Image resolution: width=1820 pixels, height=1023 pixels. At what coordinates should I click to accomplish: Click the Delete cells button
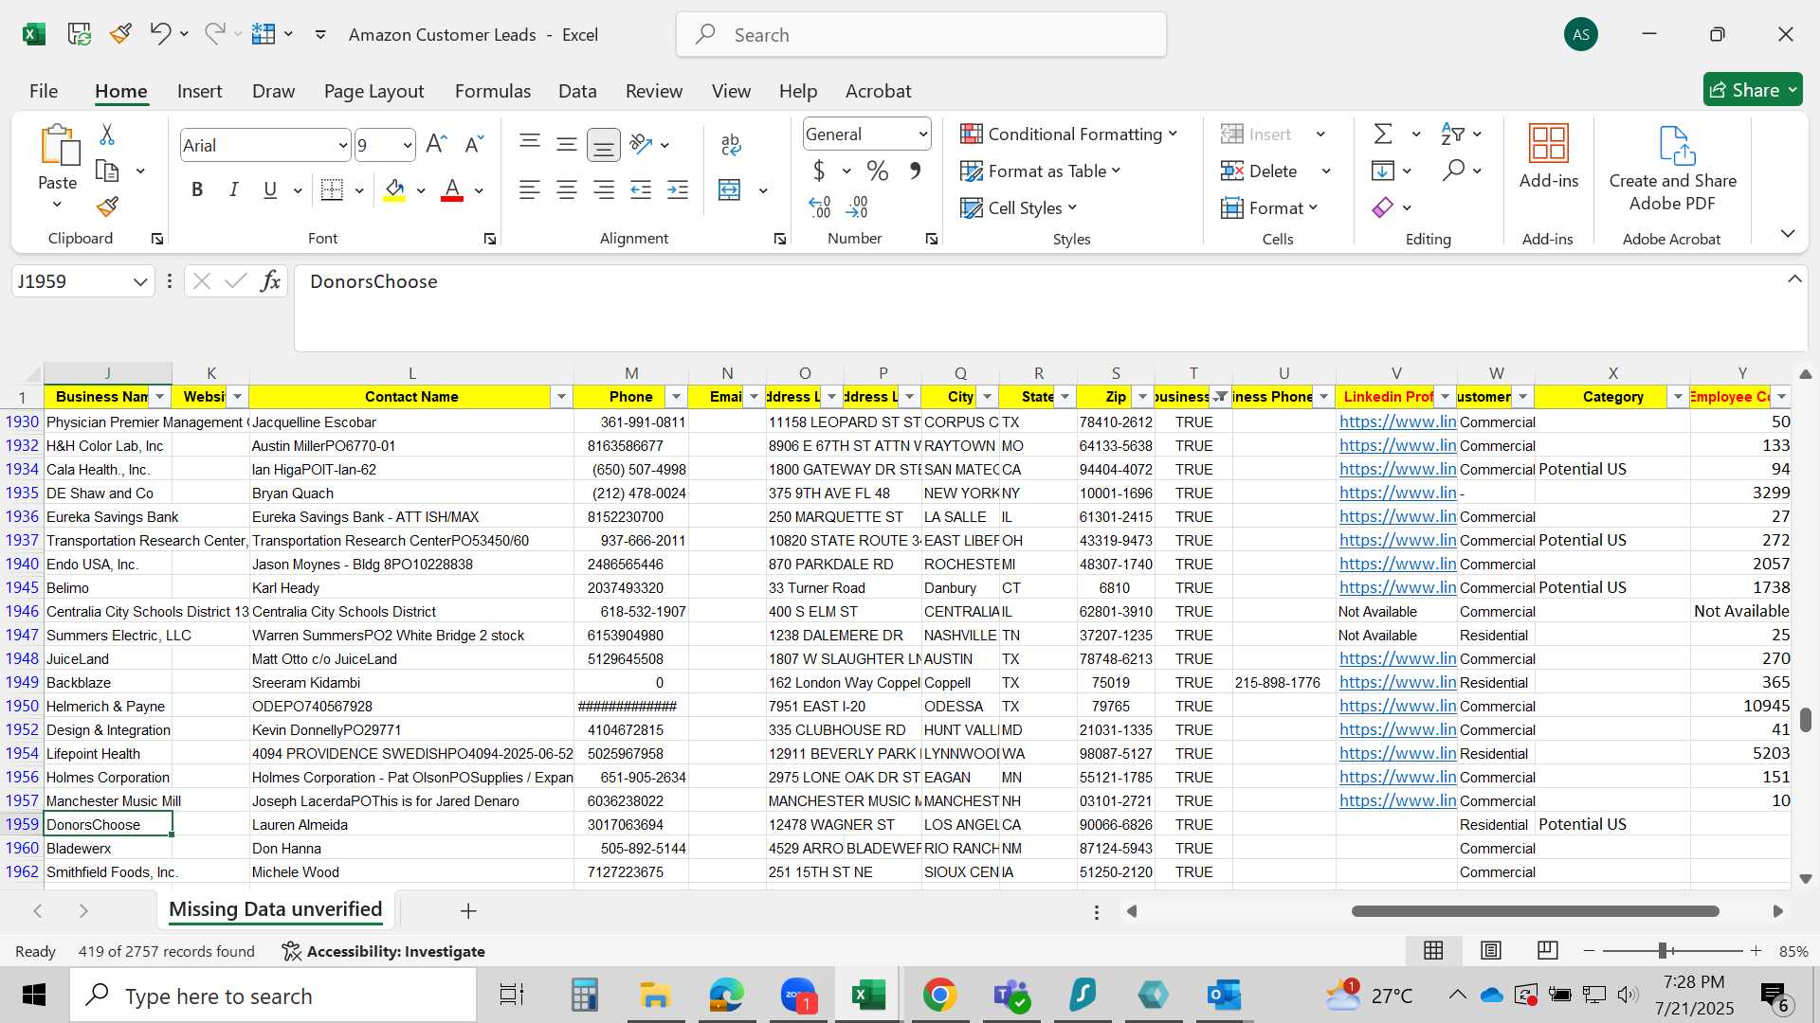click(x=1259, y=171)
